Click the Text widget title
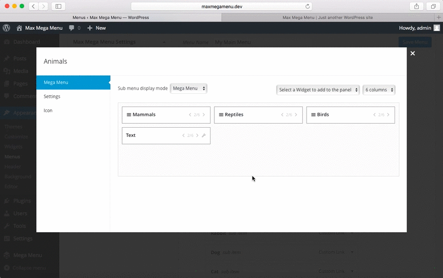This screenshot has height=278, width=443. click(x=130, y=135)
